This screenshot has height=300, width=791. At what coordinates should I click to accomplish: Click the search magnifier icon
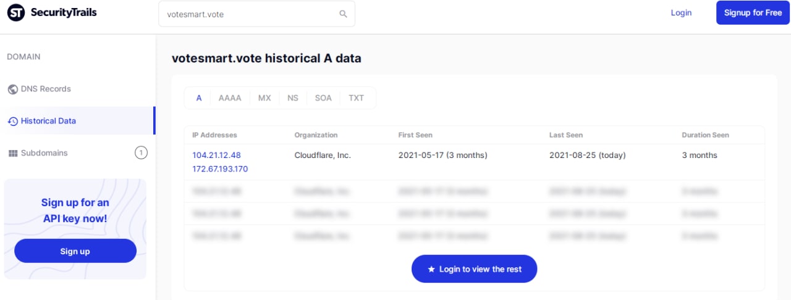pos(344,14)
